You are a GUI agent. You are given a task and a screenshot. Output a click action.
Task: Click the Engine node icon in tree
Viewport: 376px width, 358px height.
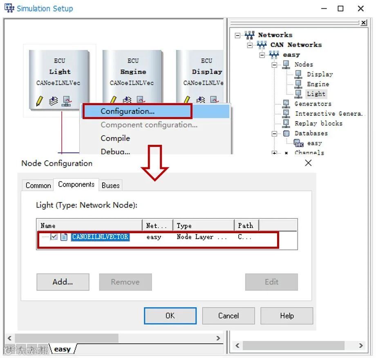click(x=298, y=84)
